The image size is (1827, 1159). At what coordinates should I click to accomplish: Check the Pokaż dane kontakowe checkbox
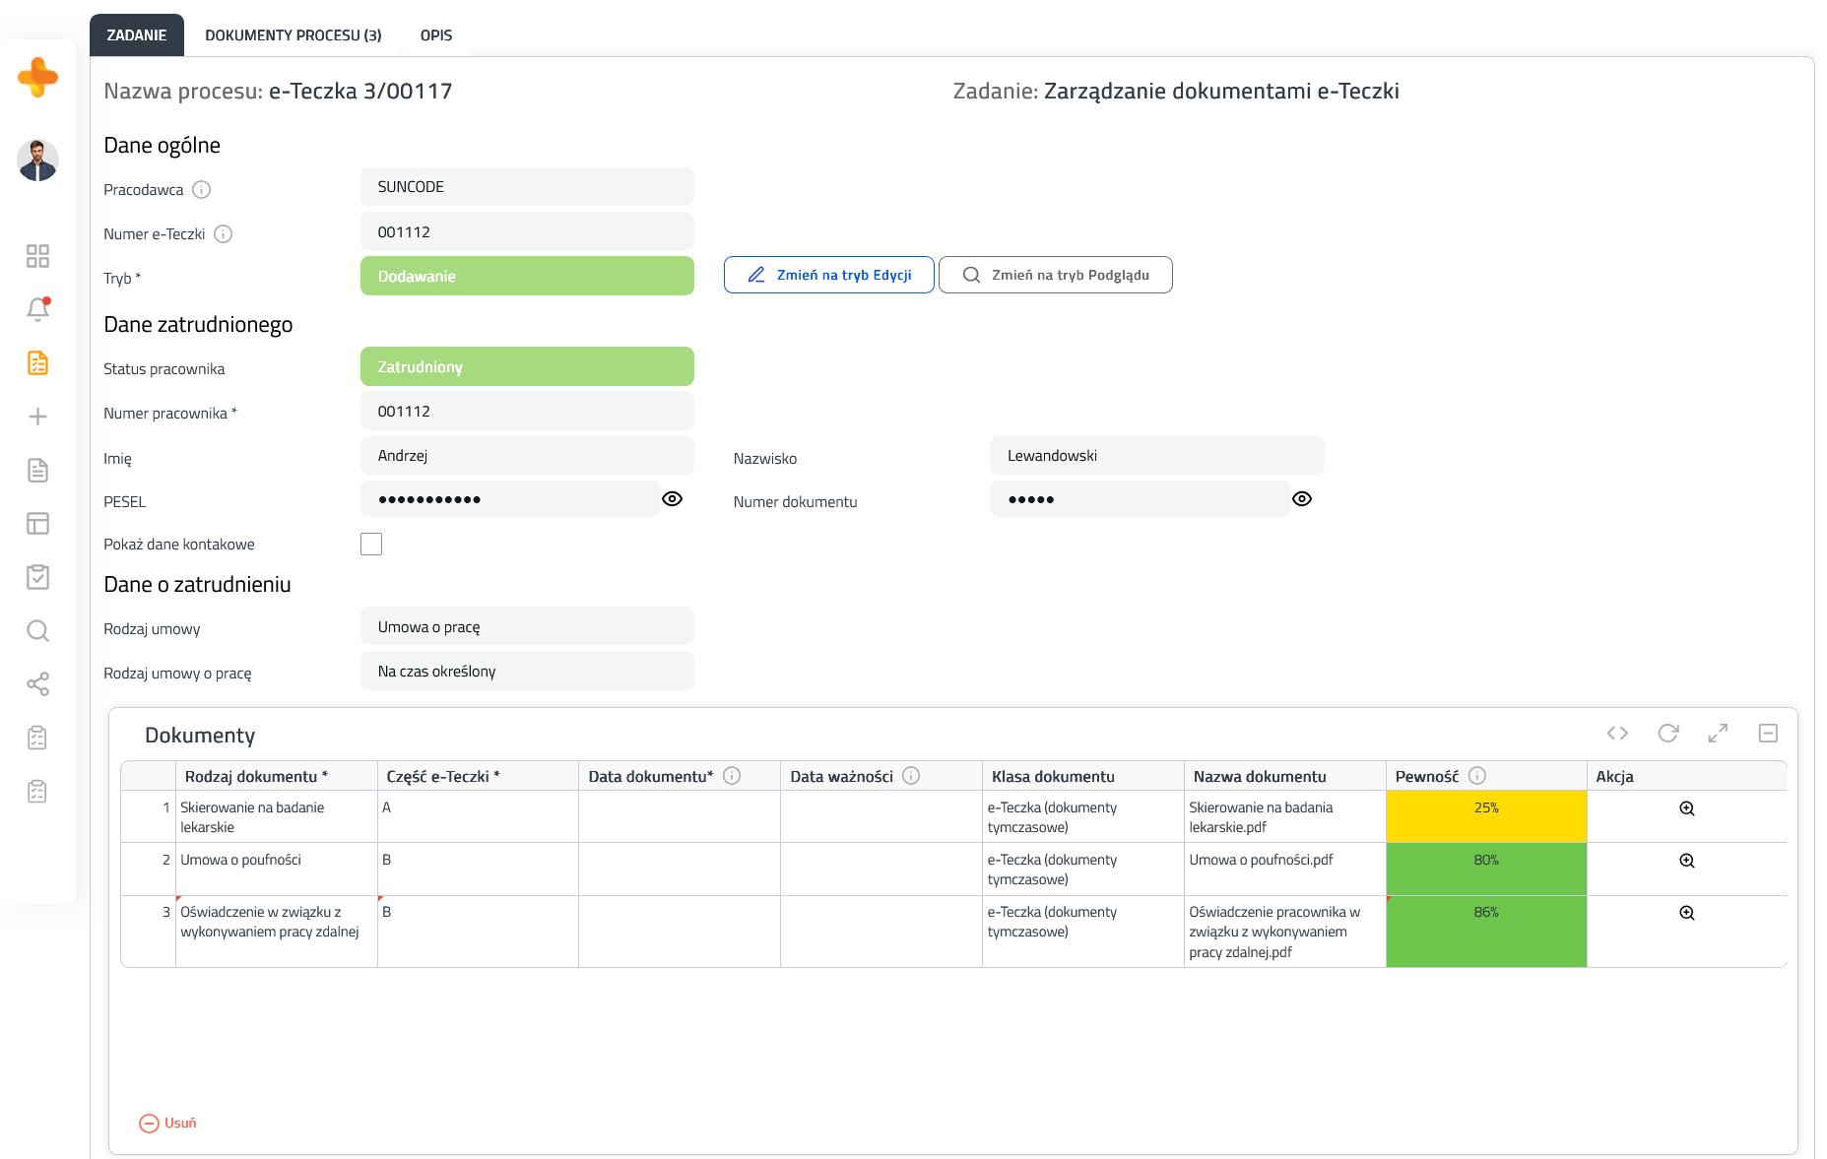coord(371,545)
